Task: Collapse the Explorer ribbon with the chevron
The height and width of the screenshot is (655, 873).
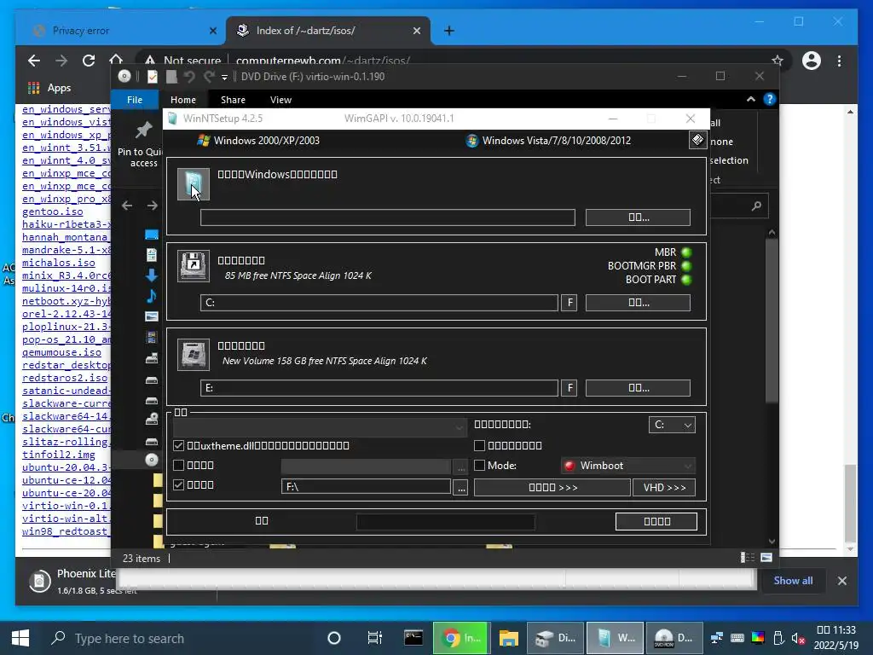Action: 750,99
